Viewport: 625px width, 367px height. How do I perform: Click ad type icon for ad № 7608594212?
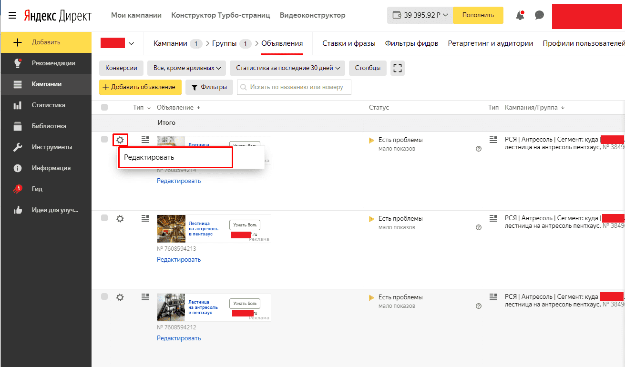(145, 297)
